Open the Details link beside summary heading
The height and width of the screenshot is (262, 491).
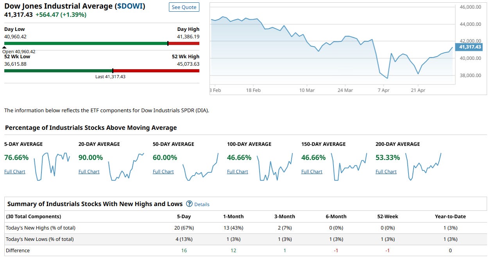point(202,204)
